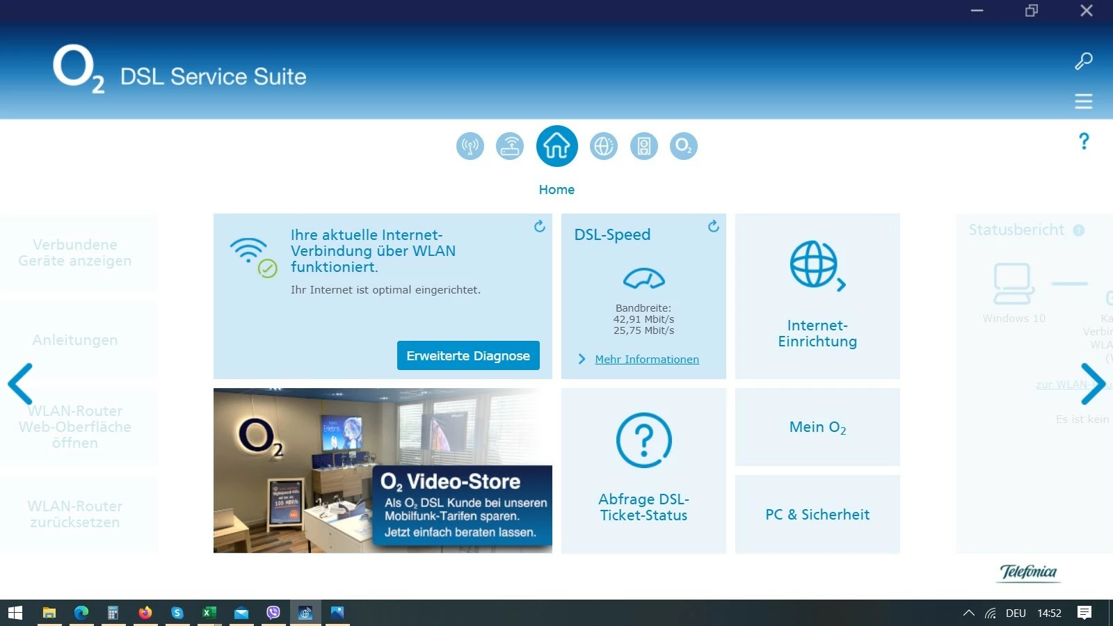Show next tiles with the right arrow
The height and width of the screenshot is (626, 1113).
click(1093, 383)
